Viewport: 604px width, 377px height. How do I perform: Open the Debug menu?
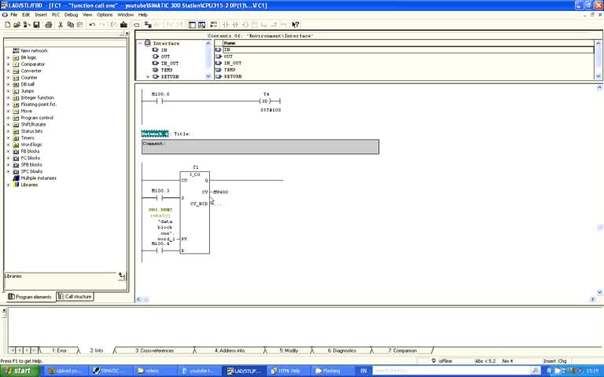pos(71,15)
